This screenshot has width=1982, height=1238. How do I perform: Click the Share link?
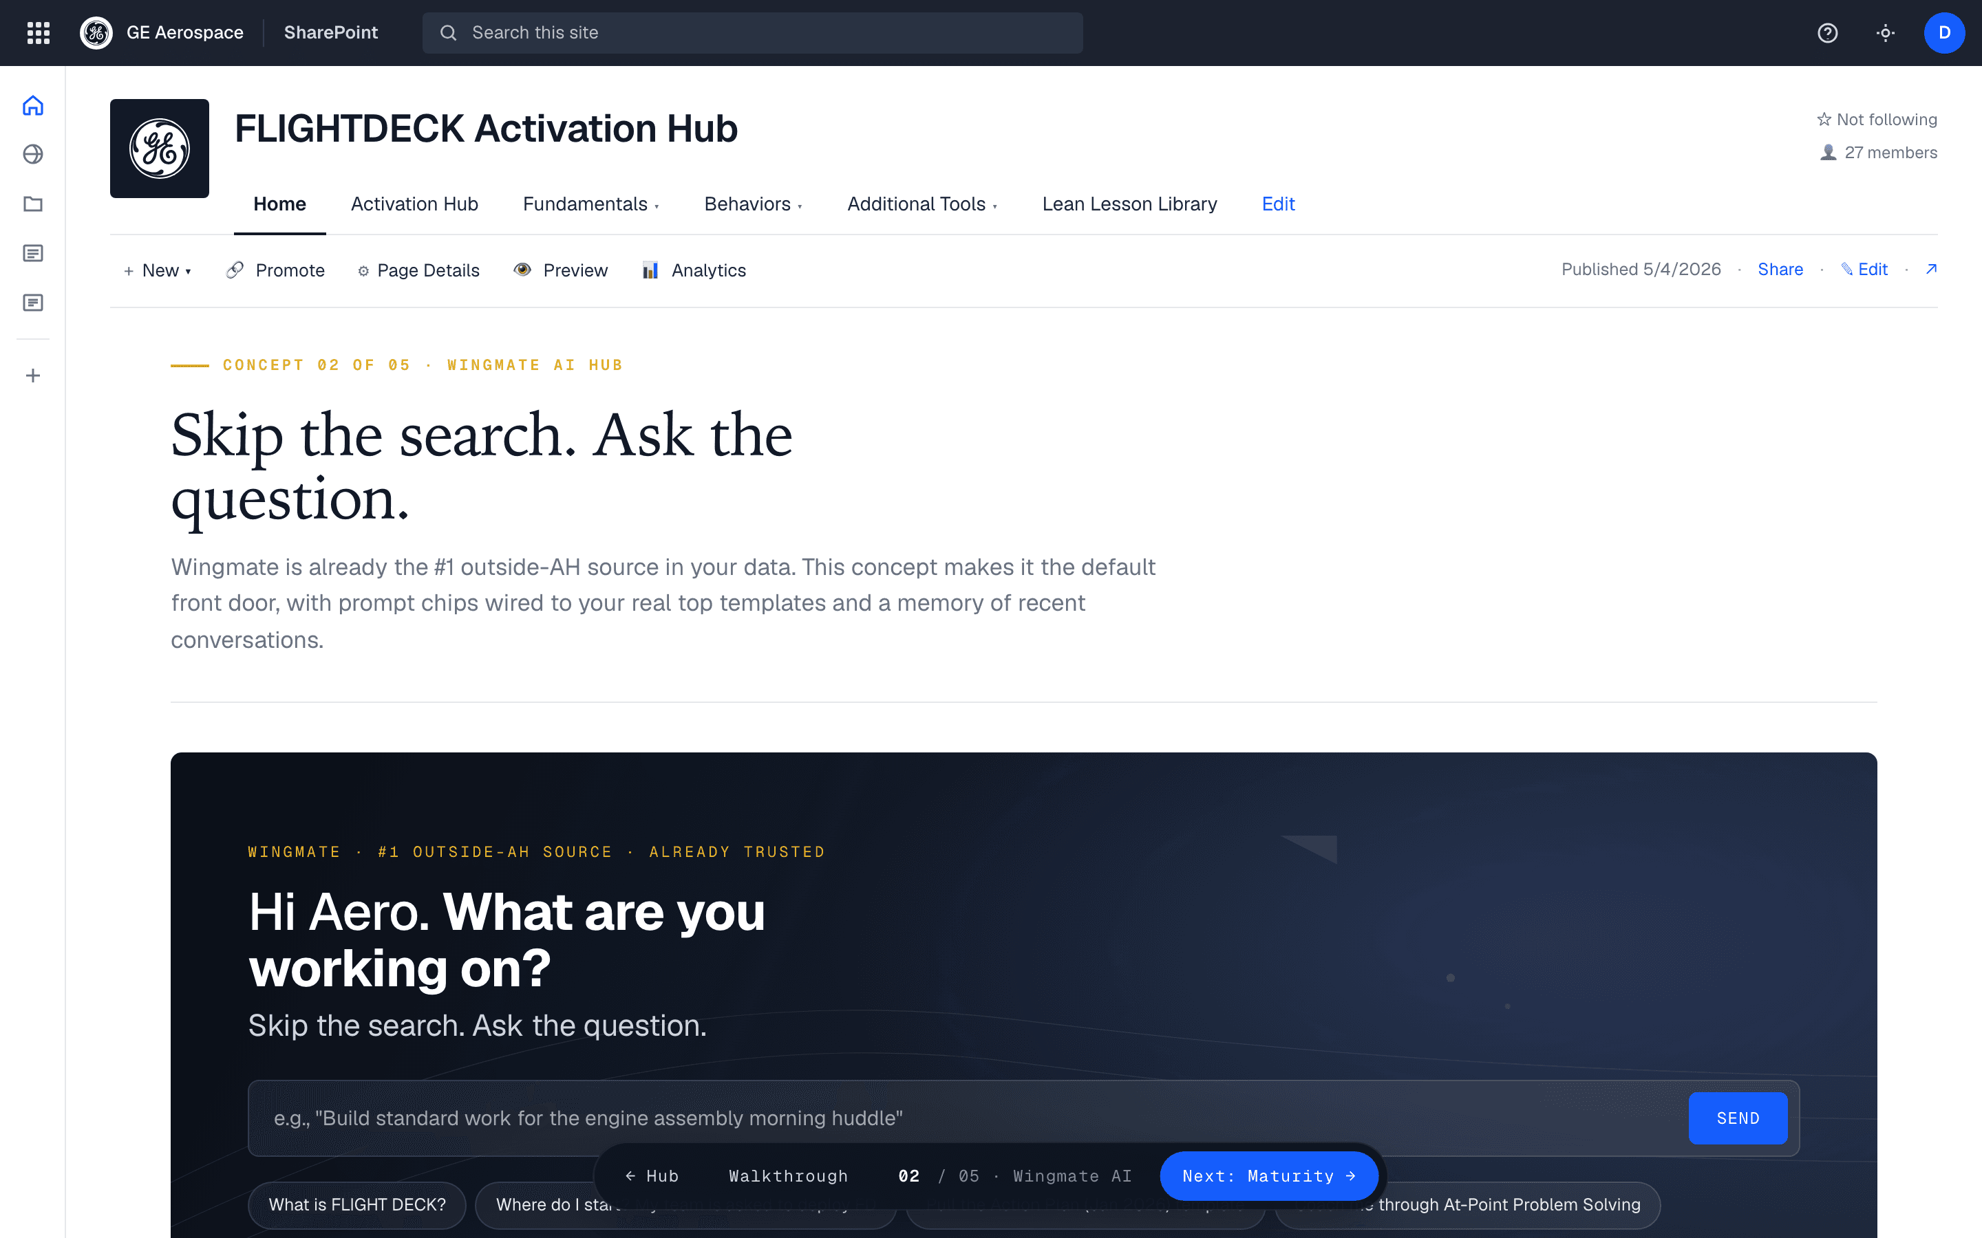pos(1780,270)
